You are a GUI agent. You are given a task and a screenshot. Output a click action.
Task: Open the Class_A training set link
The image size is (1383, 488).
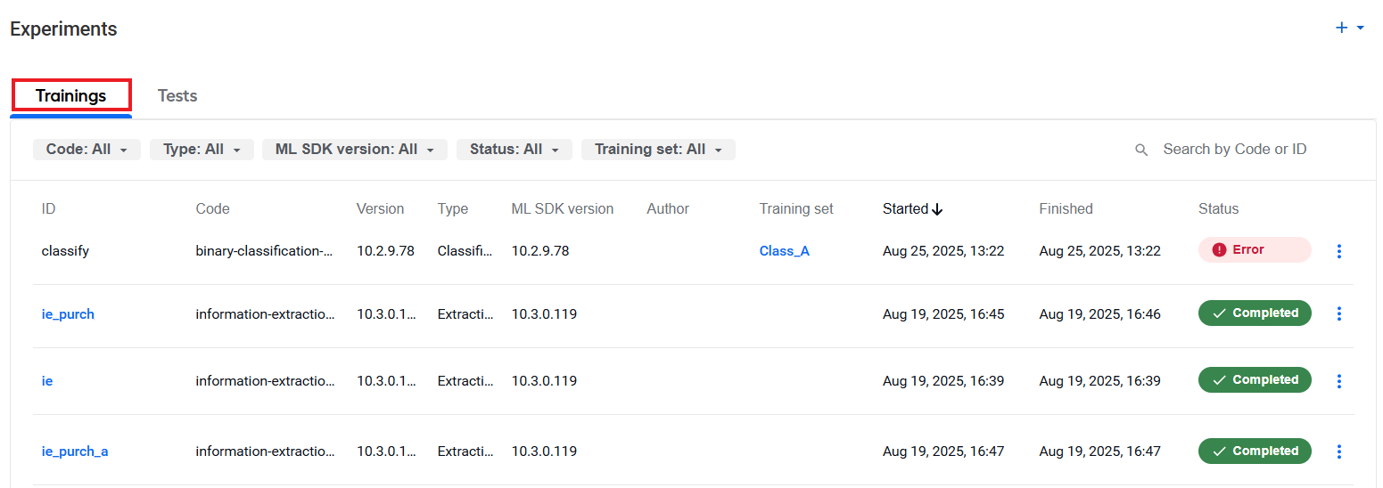point(785,251)
